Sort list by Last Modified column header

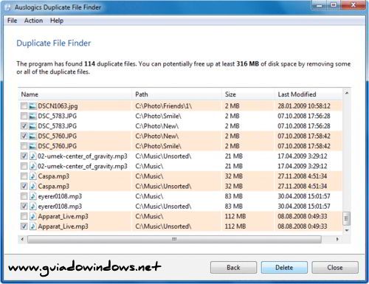[x=308, y=94]
